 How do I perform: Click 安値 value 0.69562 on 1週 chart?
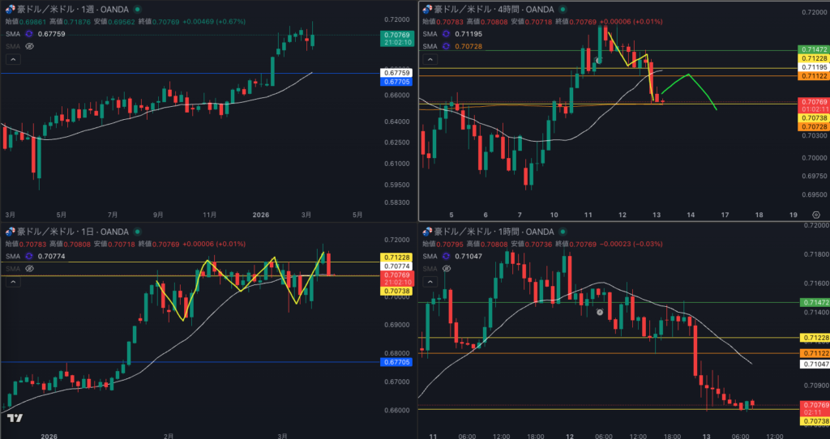pos(122,22)
